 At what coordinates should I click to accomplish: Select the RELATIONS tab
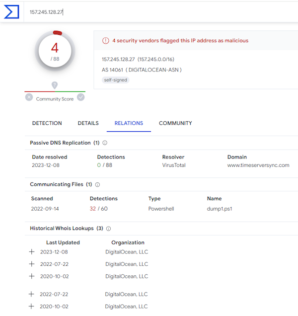point(129,123)
